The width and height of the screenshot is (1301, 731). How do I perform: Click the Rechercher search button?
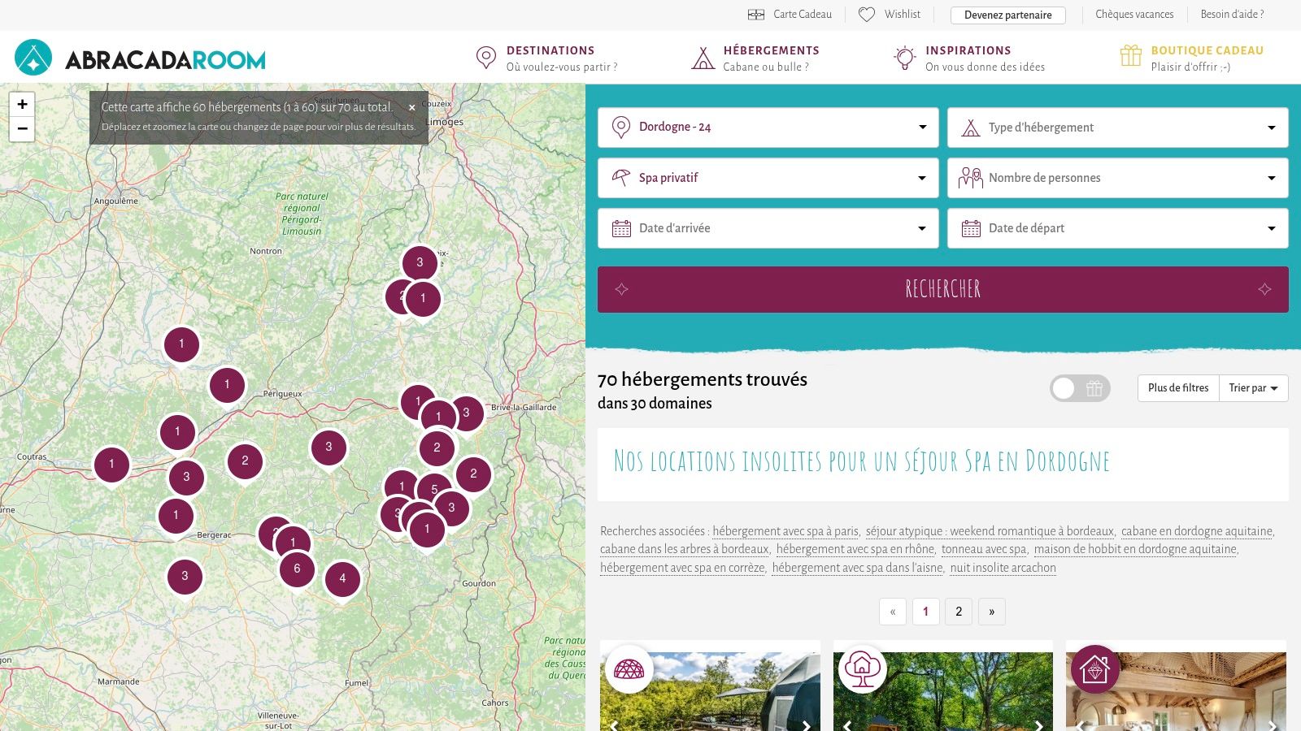pyautogui.click(x=942, y=289)
